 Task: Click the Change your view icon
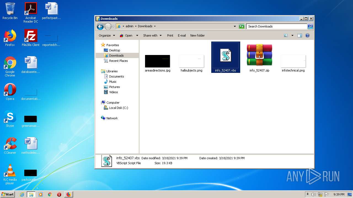click(286, 35)
